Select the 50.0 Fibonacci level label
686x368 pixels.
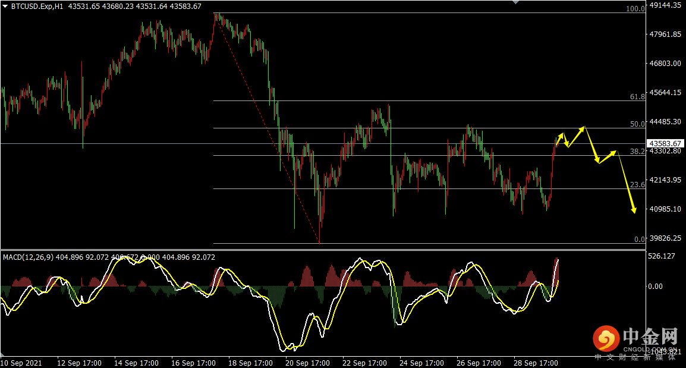pos(637,124)
